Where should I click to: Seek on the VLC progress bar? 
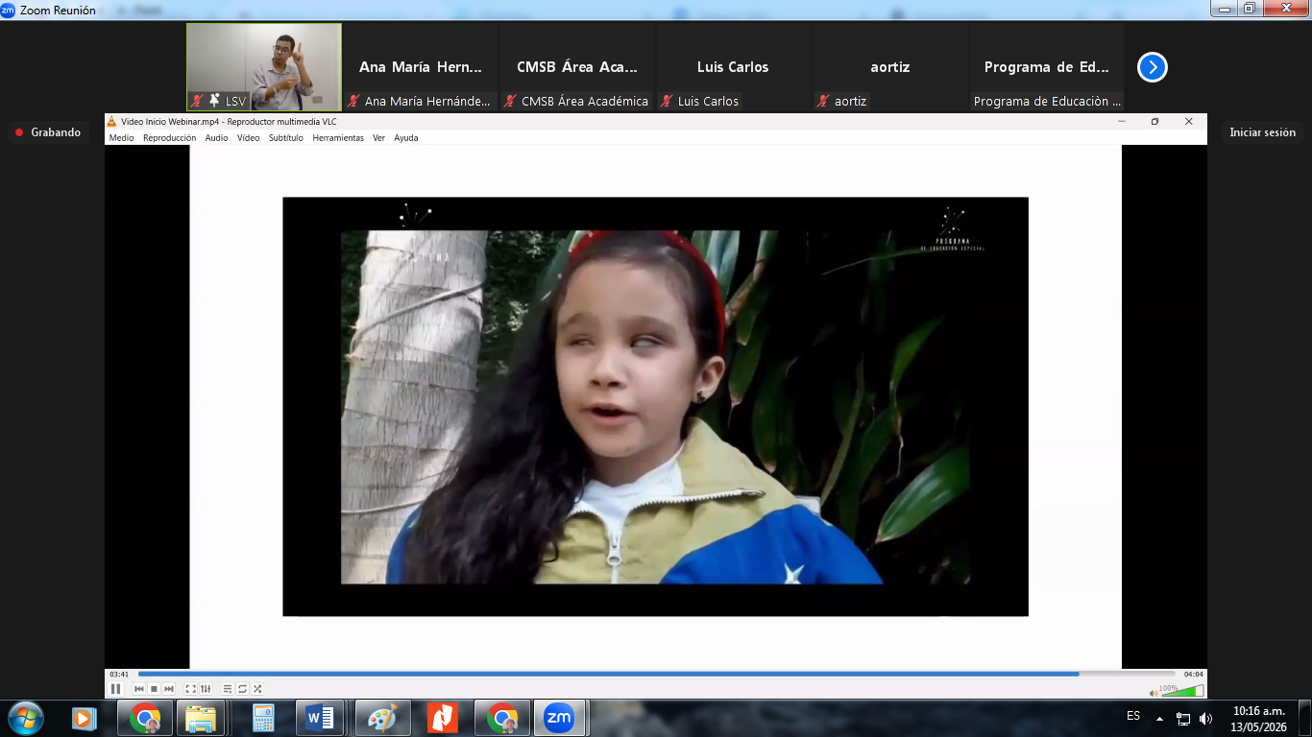[657, 674]
